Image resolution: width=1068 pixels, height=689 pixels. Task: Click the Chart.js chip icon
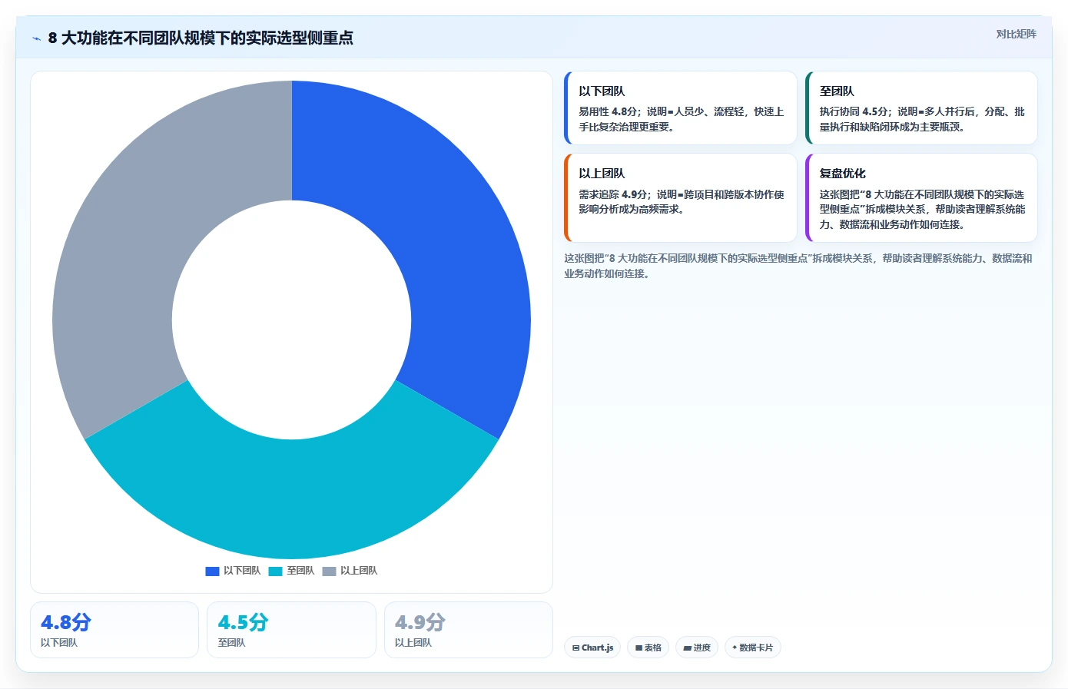tap(576, 648)
